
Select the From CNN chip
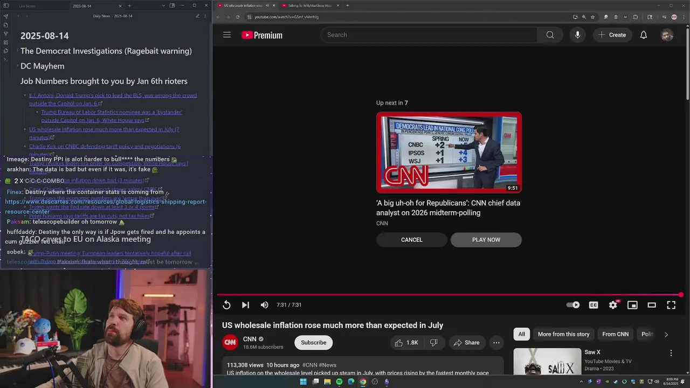coord(615,334)
